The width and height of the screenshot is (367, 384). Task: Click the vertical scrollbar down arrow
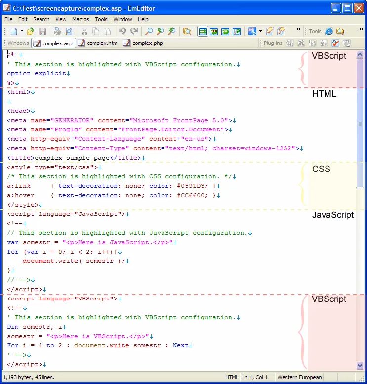(360, 365)
